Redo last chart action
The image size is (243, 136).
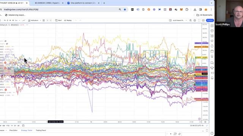pyautogui.click(x=80, y=20)
